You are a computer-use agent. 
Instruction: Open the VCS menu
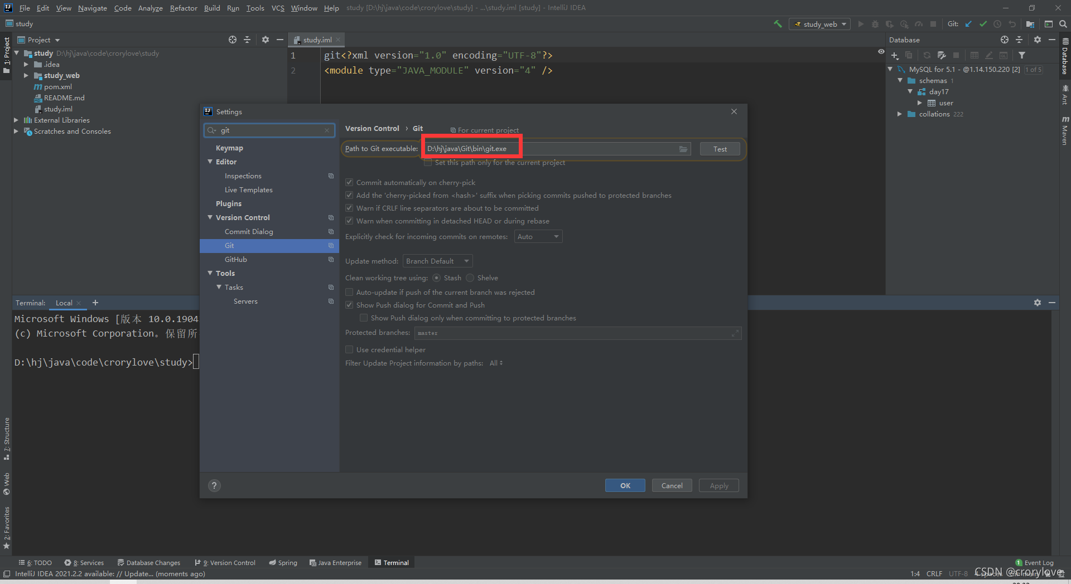click(x=278, y=8)
